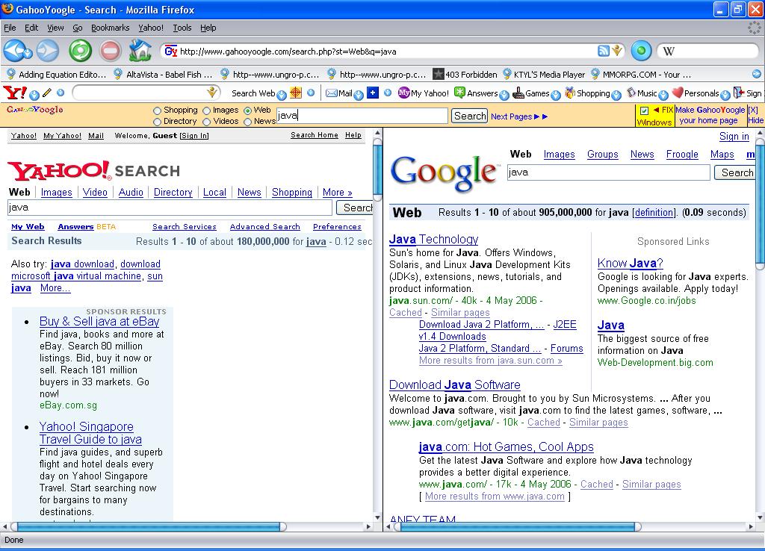Open the Tools menu
Screen dimensions: 765x551
point(182,28)
